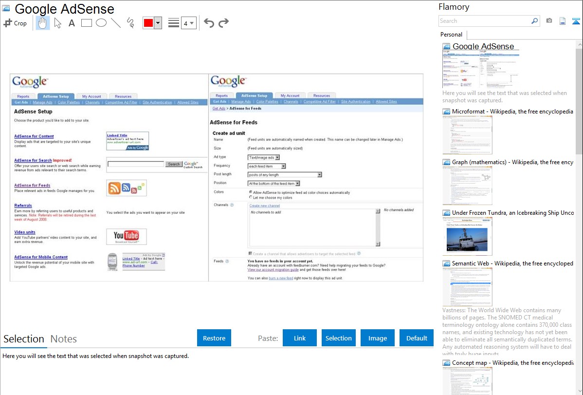Screen dimensions: 583x395
Task: Click the 'Vastness: The World Wide Web' description text
Action: [507, 332]
